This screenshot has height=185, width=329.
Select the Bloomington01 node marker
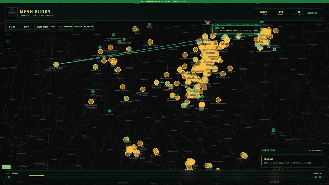click(230, 68)
